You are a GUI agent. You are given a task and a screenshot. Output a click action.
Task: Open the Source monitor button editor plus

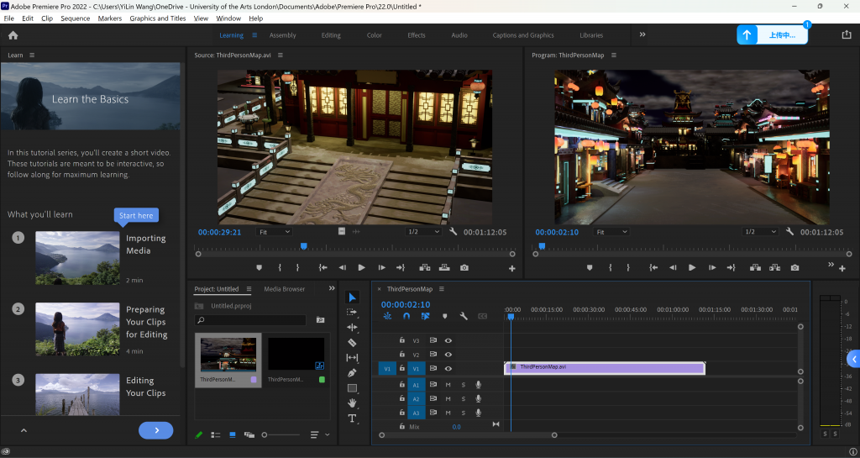(511, 269)
